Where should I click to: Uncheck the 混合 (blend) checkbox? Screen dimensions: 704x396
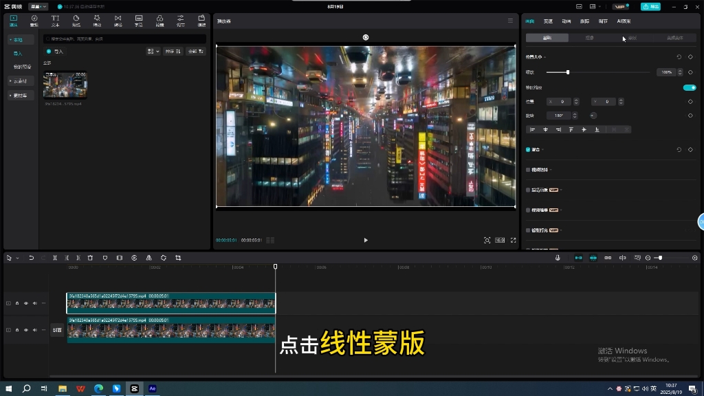click(528, 149)
